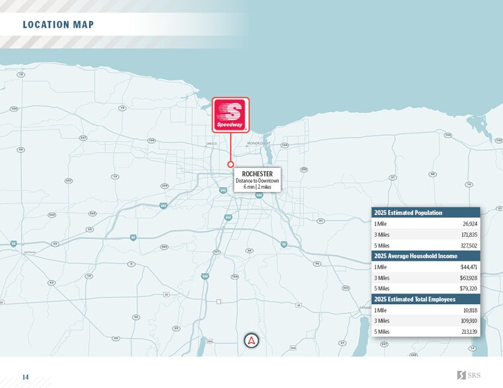Viewport: 503px width, 388px height.
Task: Select the Route 96 highway shield
Action: click(317, 263)
